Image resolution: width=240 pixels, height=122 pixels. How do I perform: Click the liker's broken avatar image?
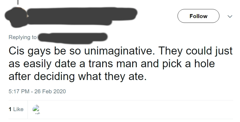(x=36, y=109)
